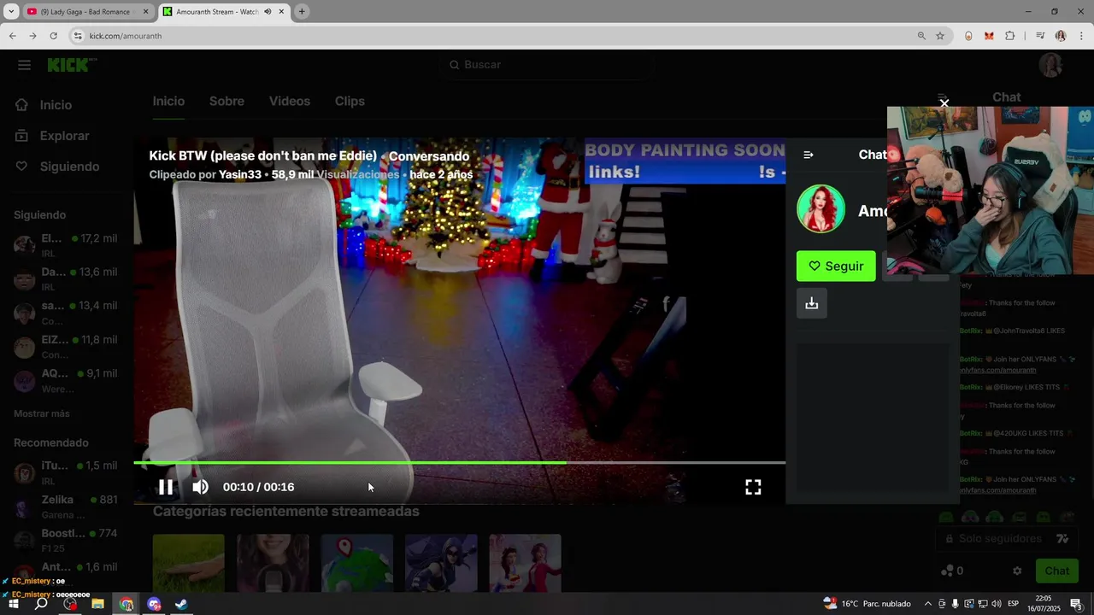Switch to Lady Gaga Bad Romance tab
1094x615 pixels.
(86, 12)
